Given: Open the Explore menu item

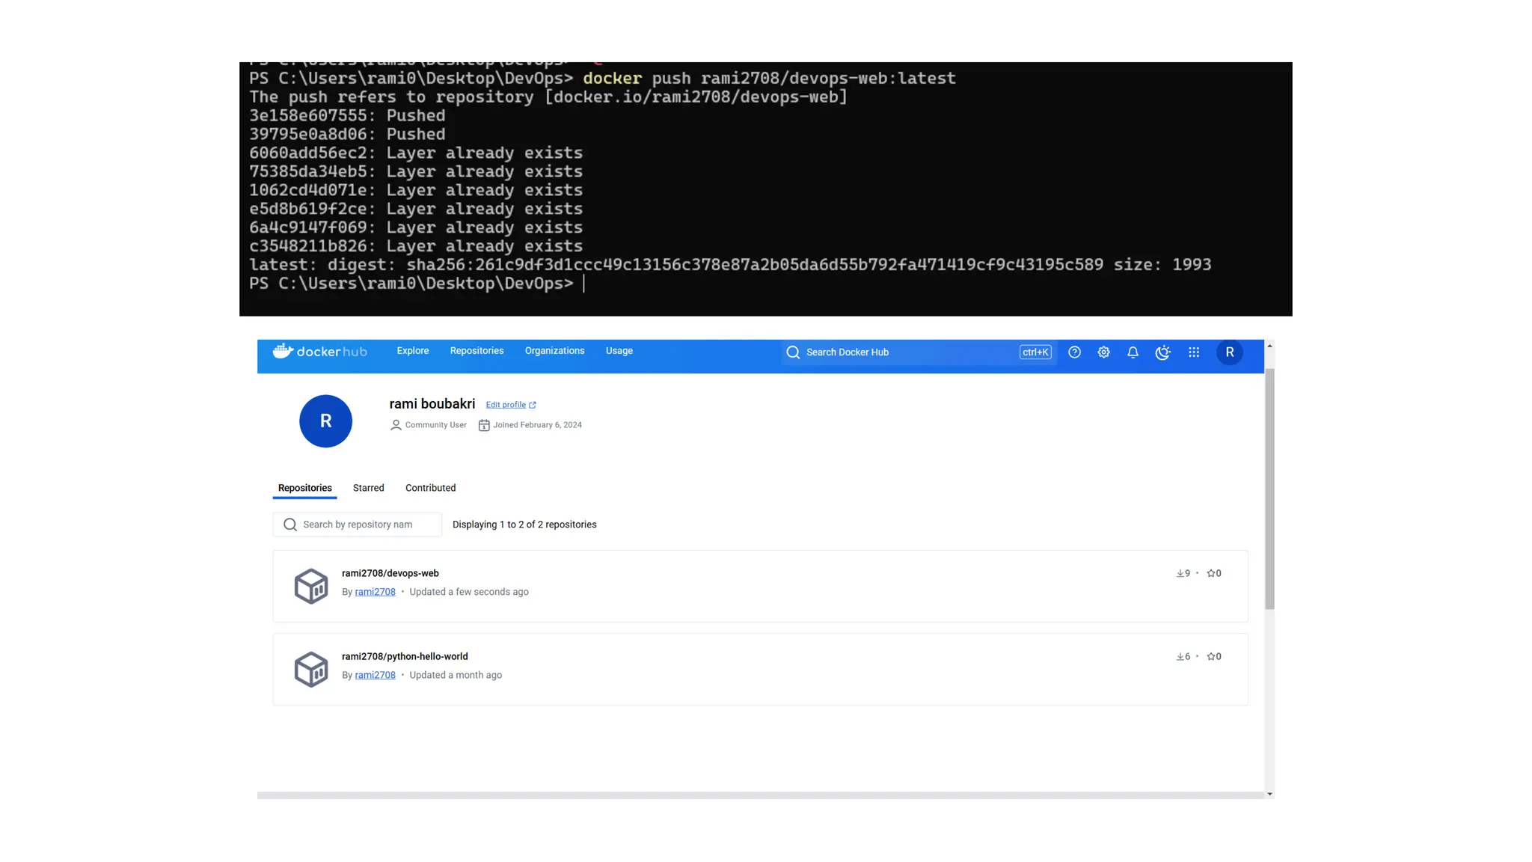Looking at the screenshot, I should (412, 351).
